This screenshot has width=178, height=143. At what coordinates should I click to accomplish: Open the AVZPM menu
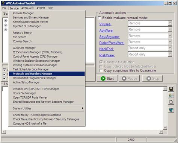pyautogui.click(x=41, y=8)
